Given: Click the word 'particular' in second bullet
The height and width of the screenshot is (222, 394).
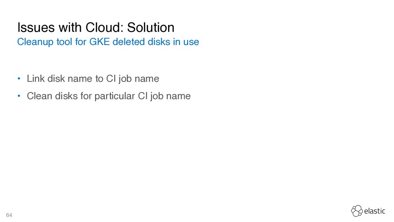Looking at the screenshot, I should click(x=115, y=96).
